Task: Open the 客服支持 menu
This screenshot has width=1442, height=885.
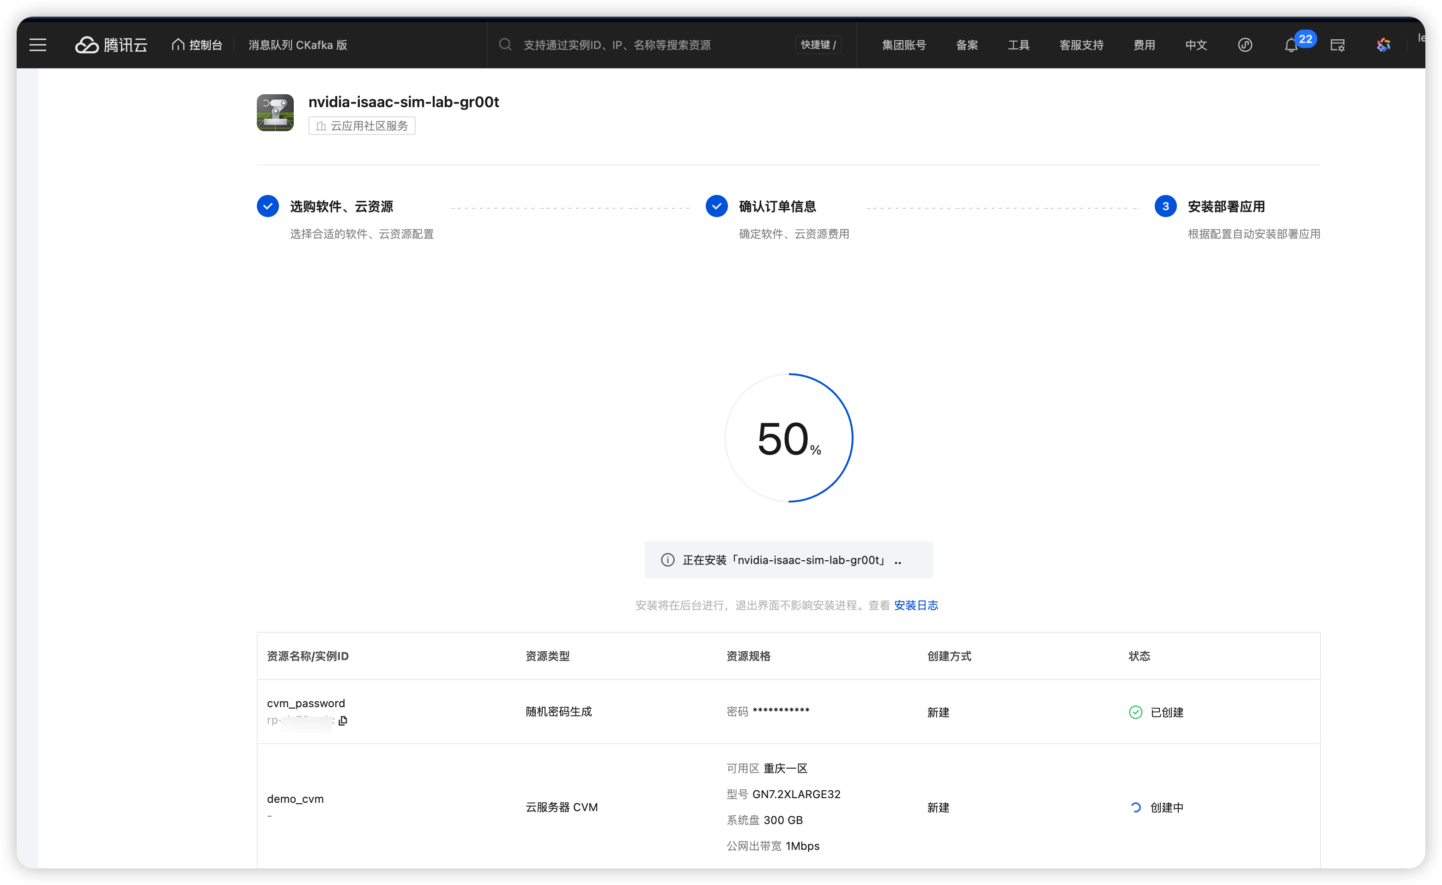Action: (x=1081, y=45)
